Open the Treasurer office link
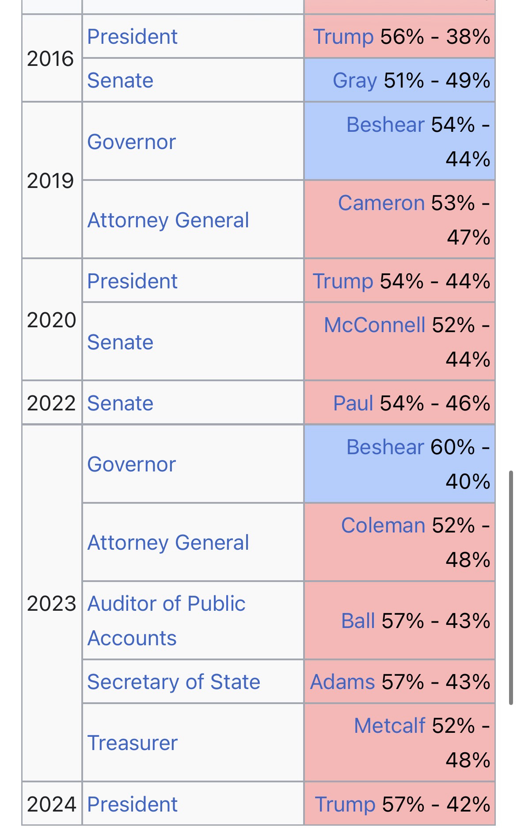 132,743
